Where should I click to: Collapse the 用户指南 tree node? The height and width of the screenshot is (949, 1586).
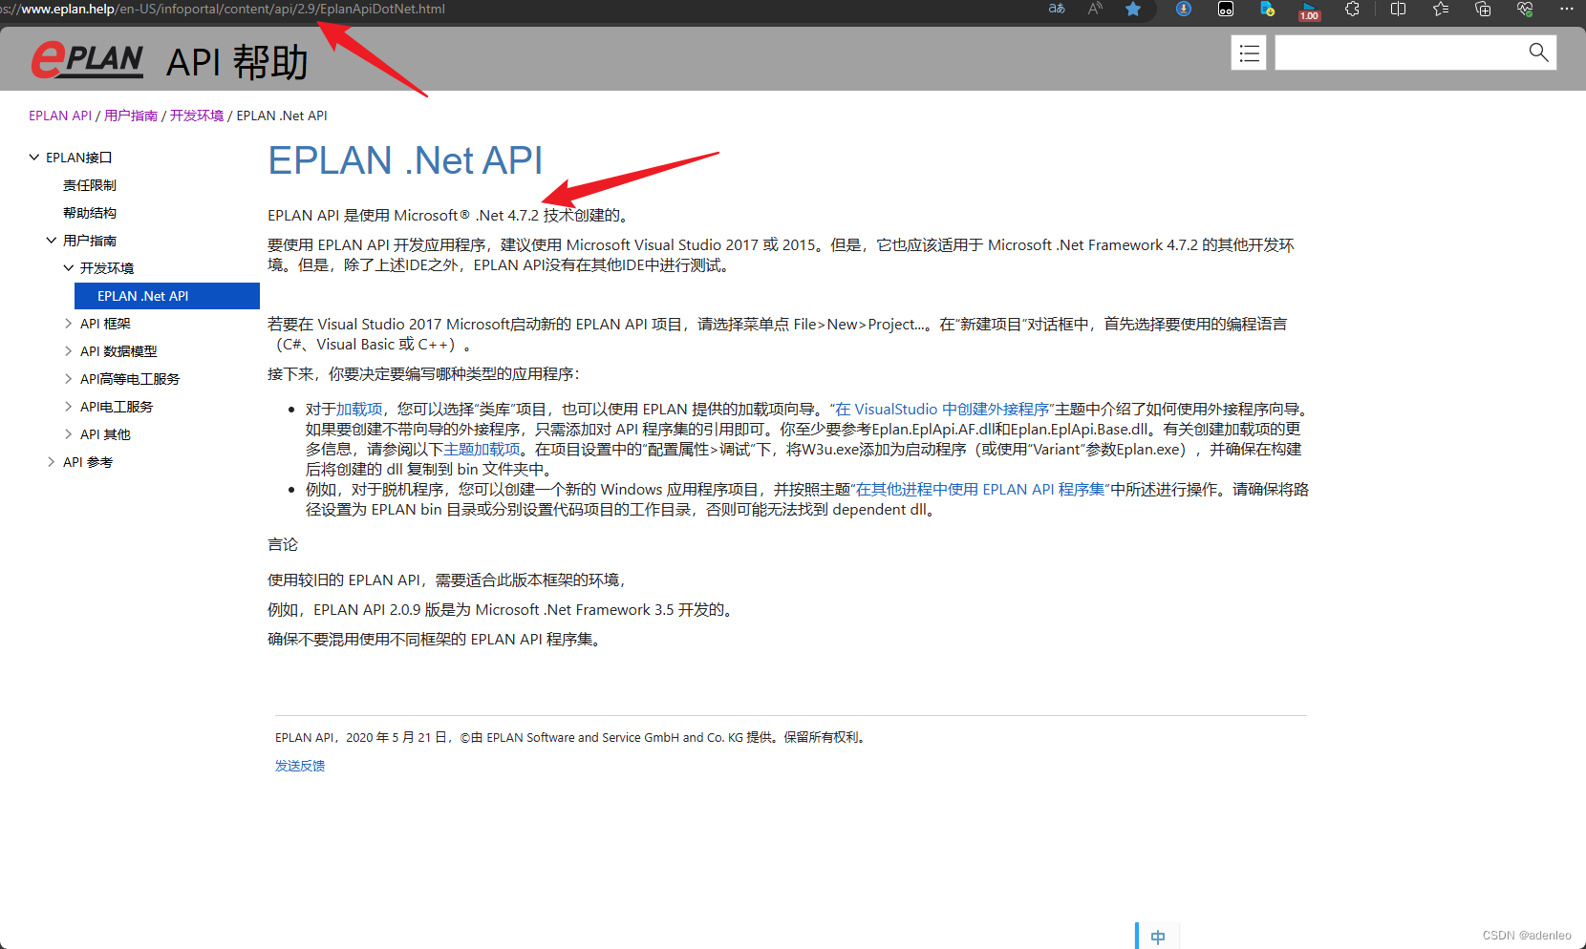(52, 241)
